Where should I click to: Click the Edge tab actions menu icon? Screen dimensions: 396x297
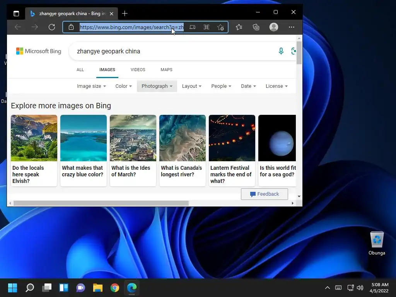(16, 14)
